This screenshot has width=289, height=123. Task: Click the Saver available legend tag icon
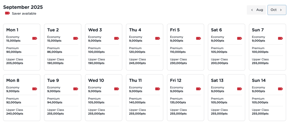[x=7, y=13]
